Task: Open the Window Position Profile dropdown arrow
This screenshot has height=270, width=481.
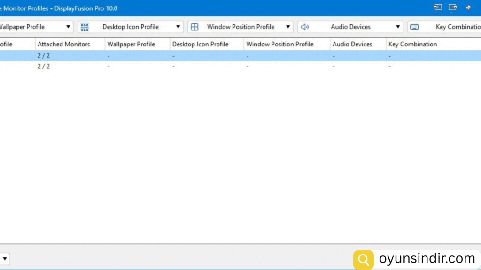Action: tap(288, 27)
